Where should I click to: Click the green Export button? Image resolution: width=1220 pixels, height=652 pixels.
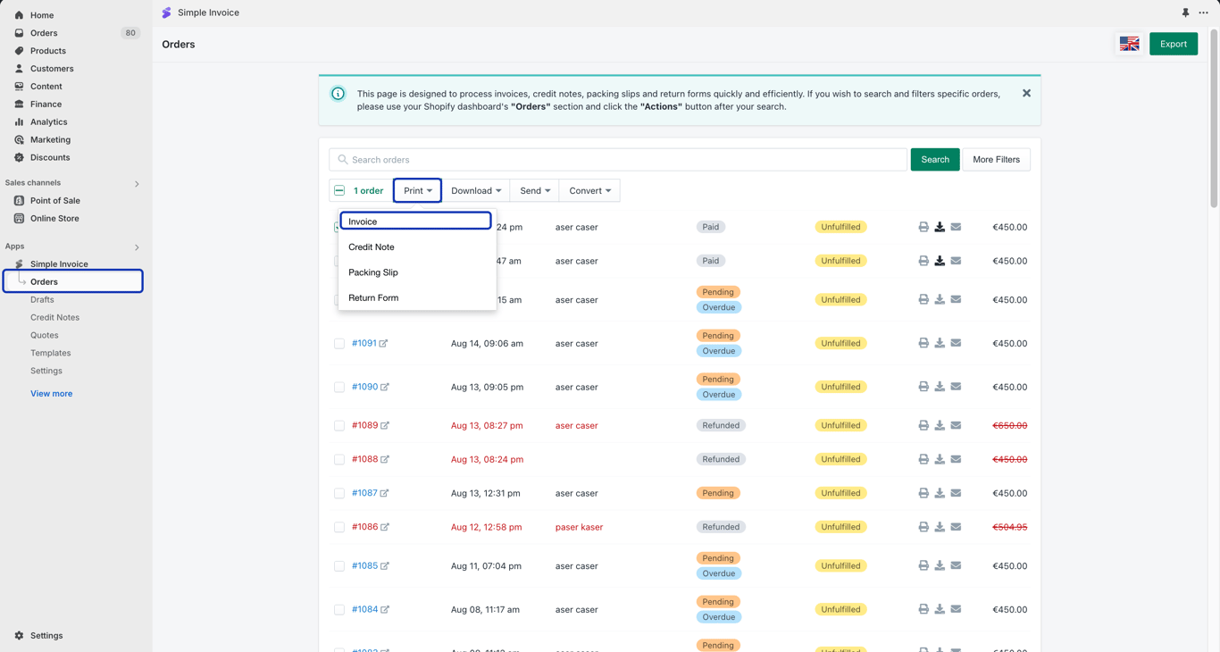(1173, 44)
